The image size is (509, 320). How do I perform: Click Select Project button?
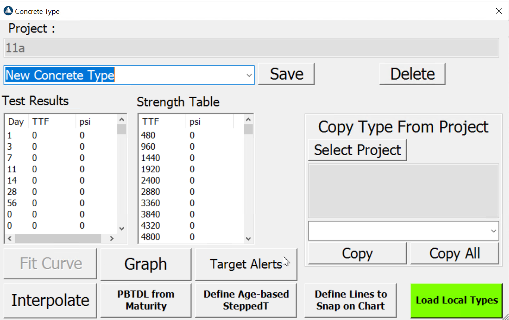(357, 150)
